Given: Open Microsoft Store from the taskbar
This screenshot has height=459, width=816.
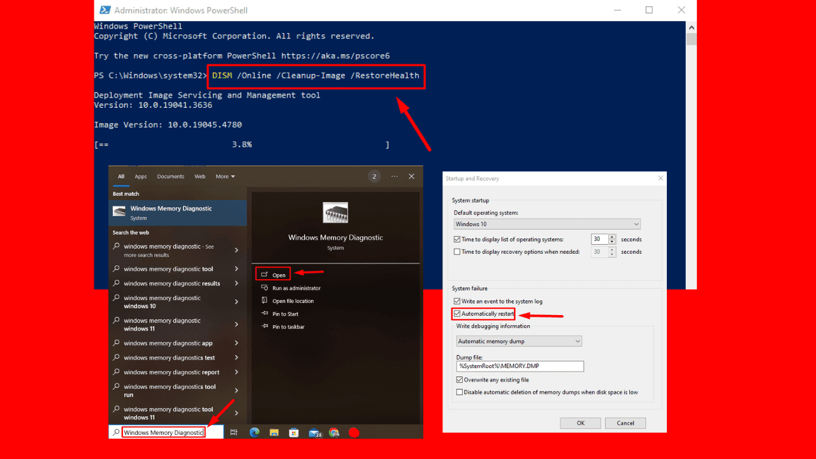Looking at the screenshot, I should tap(294, 432).
